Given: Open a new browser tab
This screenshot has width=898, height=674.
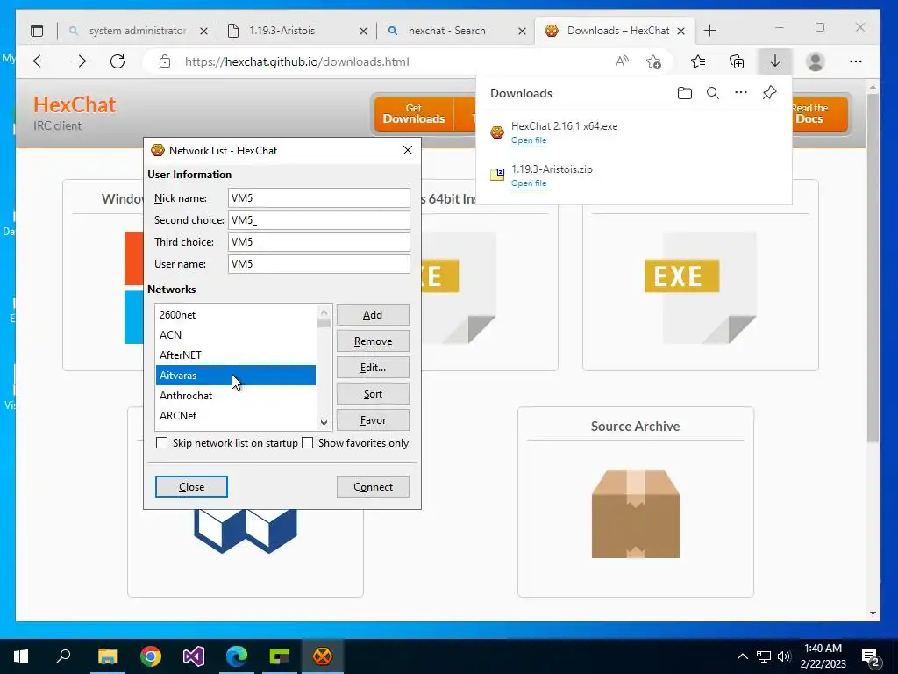Looking at the screenshot, I should coord(709,31).
